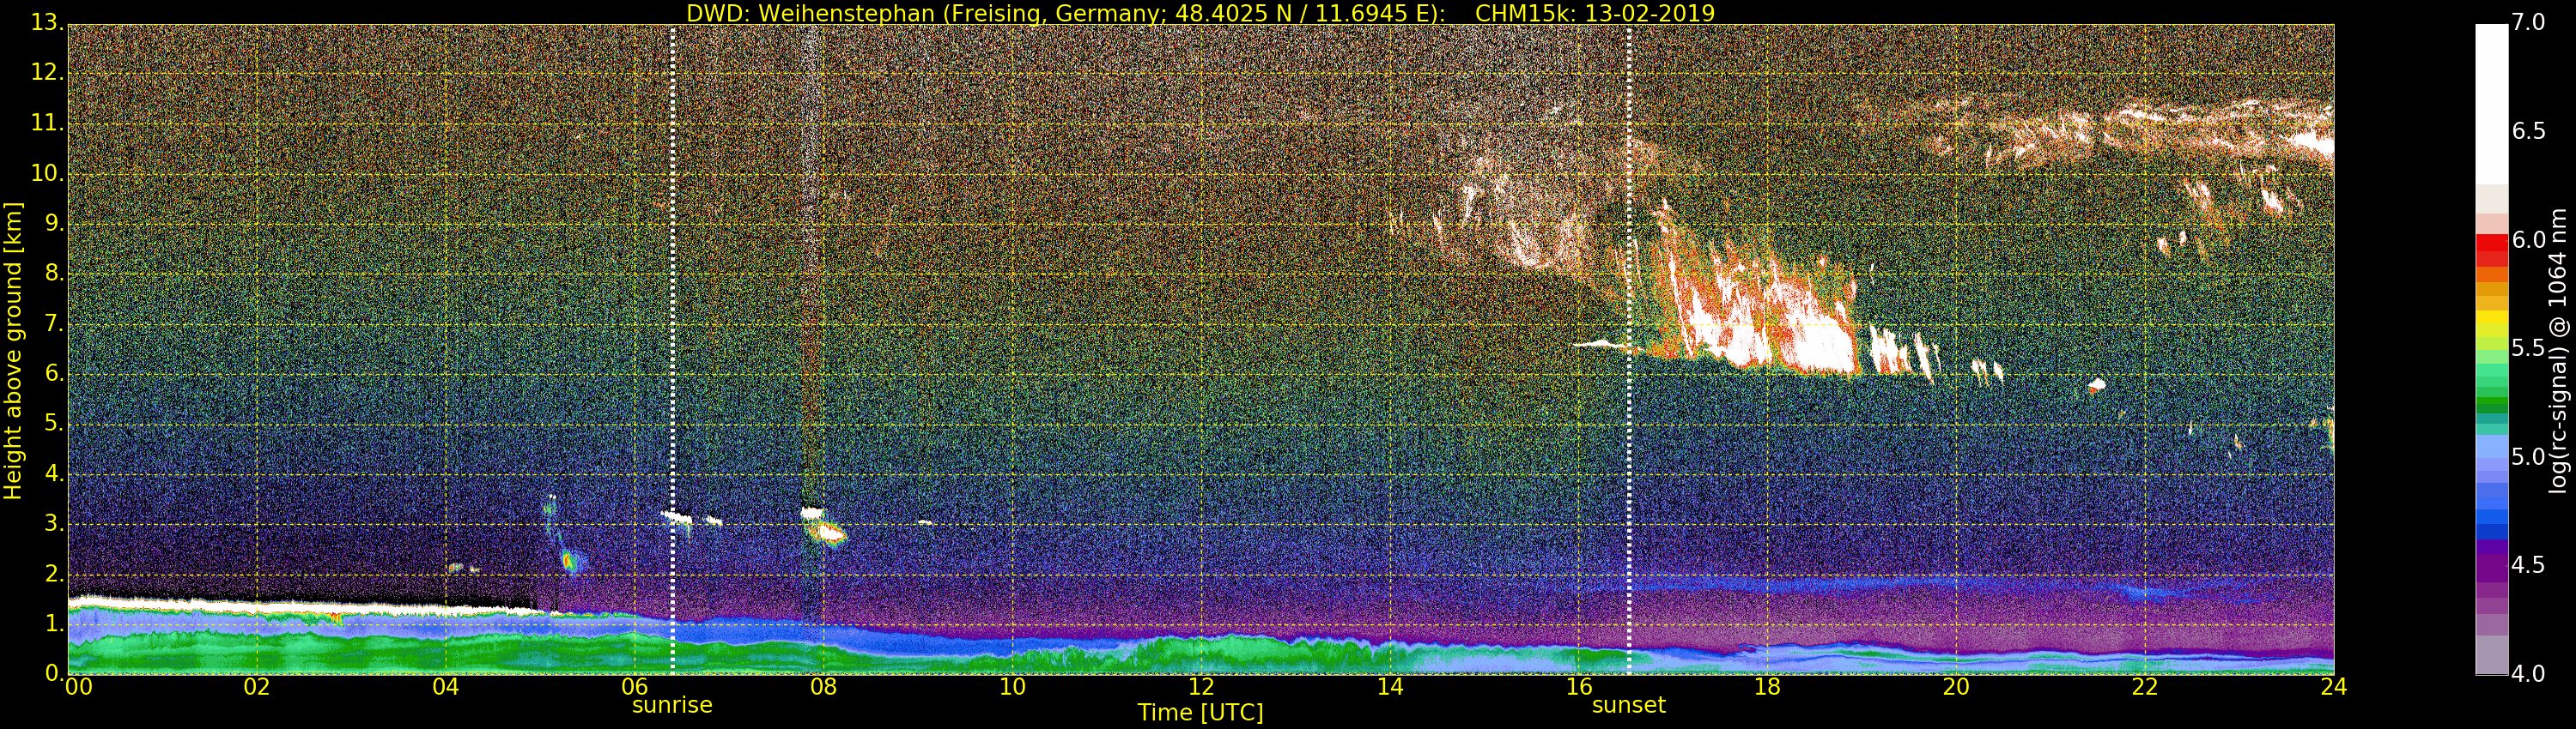The width and height of the screenshot is (2576, 729).
Task: Select height axis tick label '7.'
Action: tap(54, 324)
